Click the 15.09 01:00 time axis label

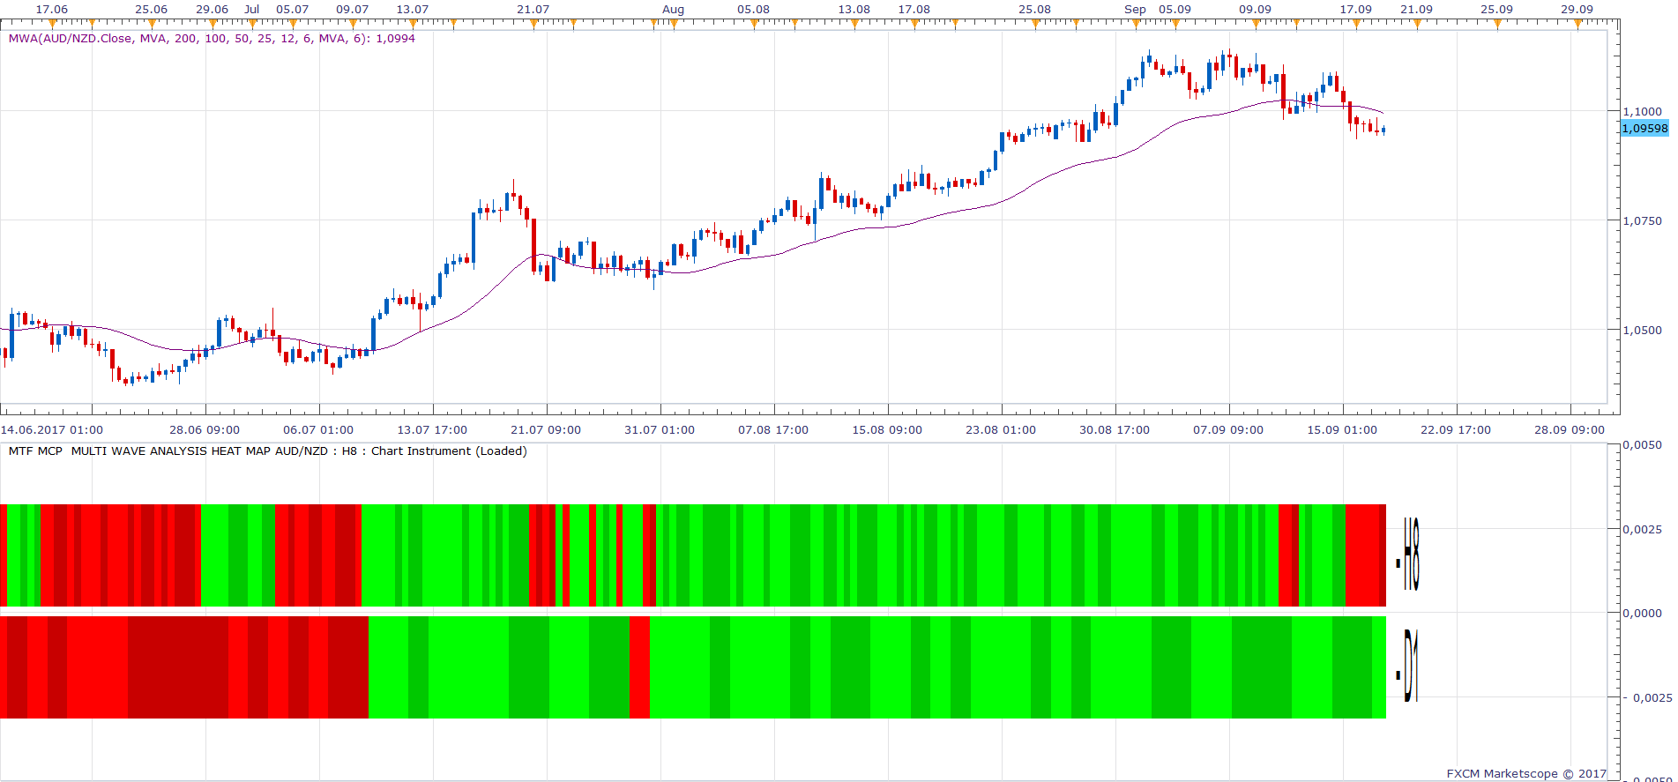click(x=1342, y=430)
